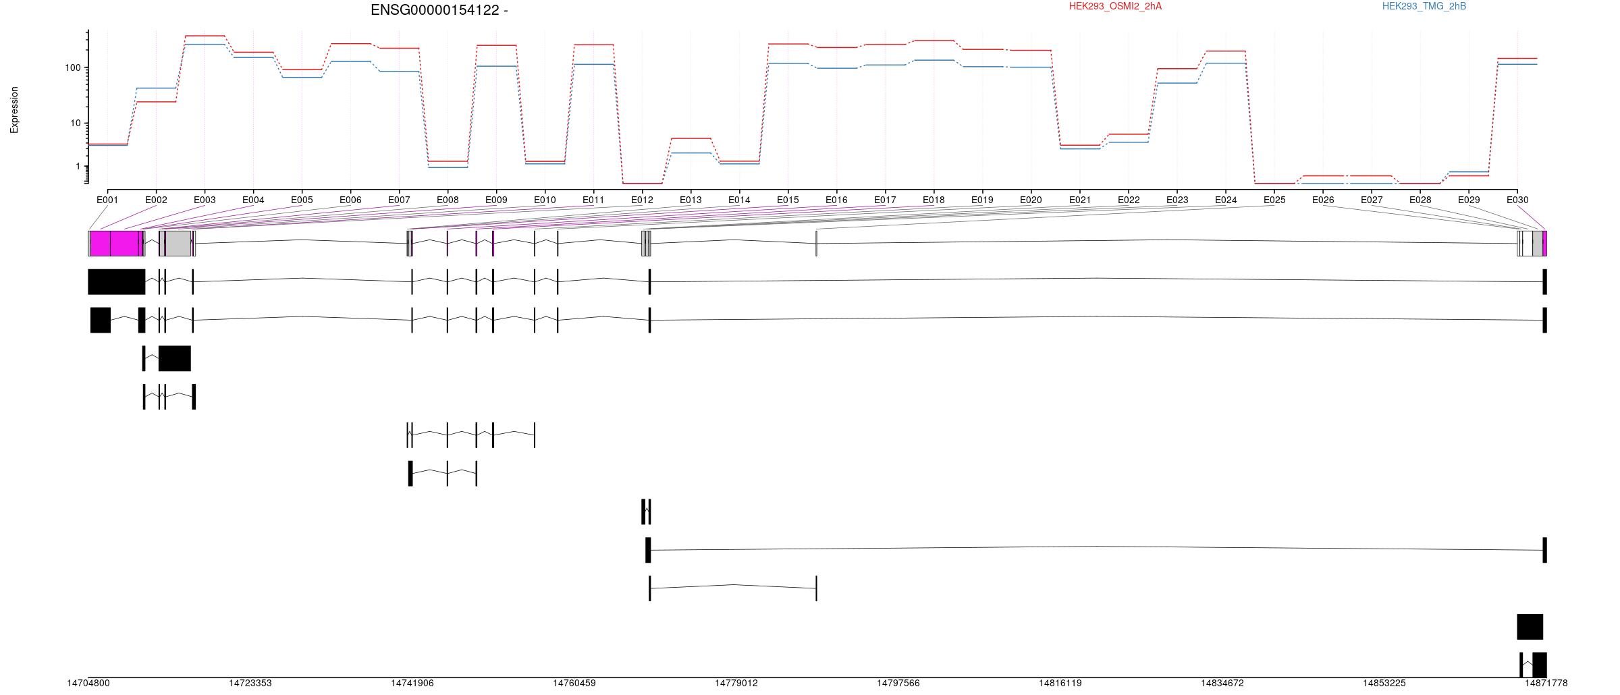Select exon label E024

coord(1226,200)
